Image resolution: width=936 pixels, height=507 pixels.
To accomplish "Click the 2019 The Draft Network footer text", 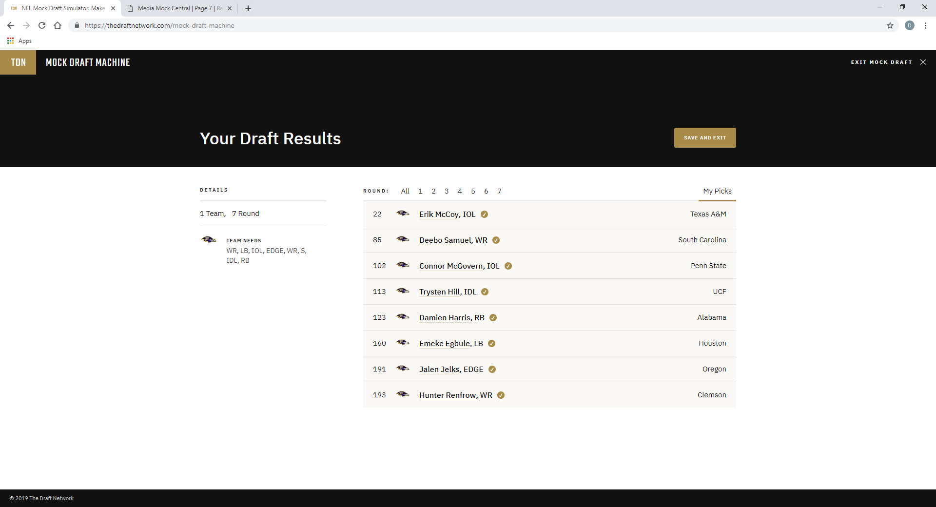I will coord(41,498).
